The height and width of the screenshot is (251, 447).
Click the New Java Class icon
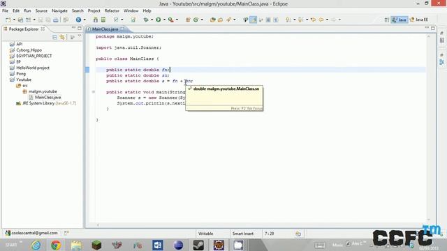196,20
